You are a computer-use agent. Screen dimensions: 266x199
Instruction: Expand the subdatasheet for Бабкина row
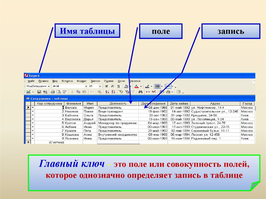click(33, 115)
